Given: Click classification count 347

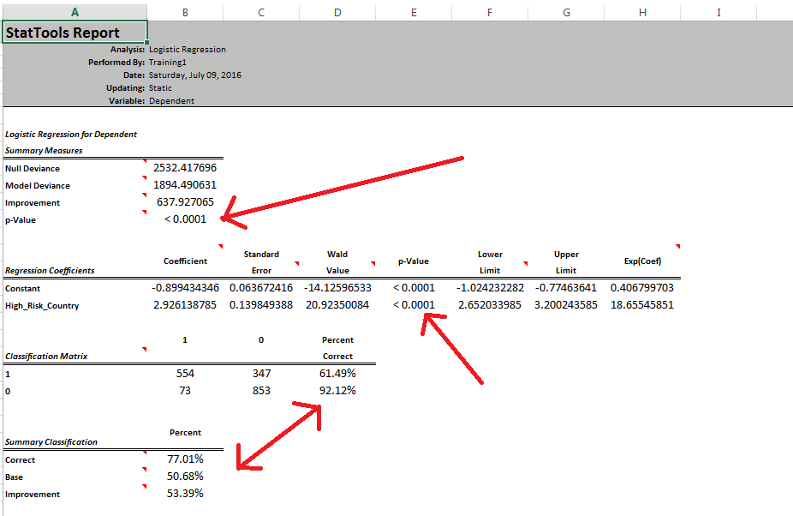Looking at the screenshot, I should tap(261, 373).
